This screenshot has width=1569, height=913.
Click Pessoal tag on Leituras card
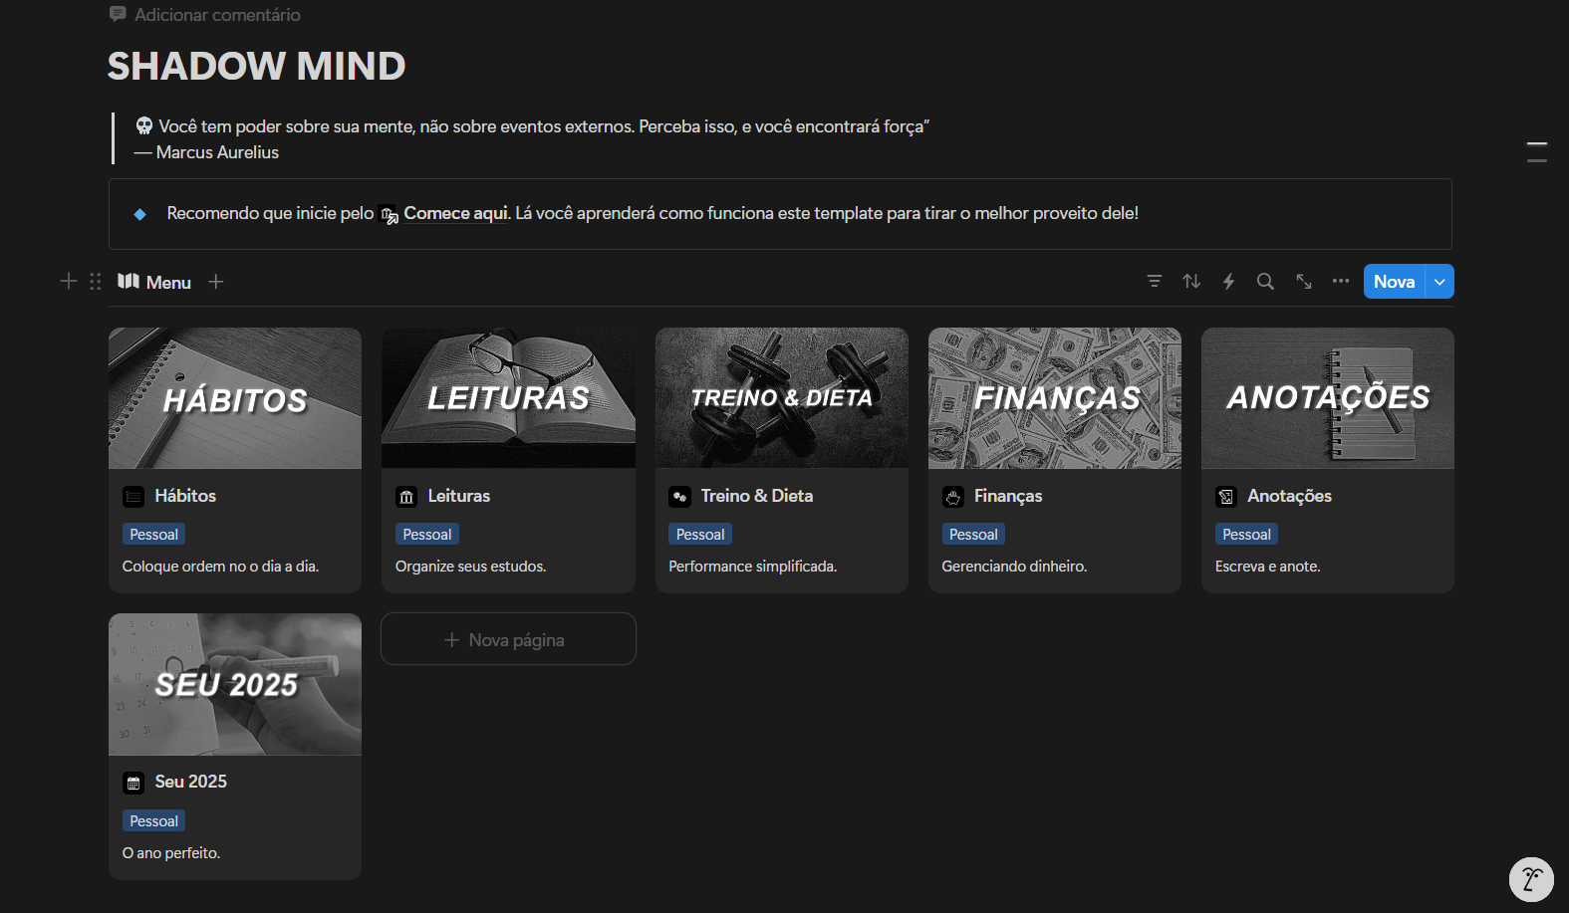click(x=427, y=535)
